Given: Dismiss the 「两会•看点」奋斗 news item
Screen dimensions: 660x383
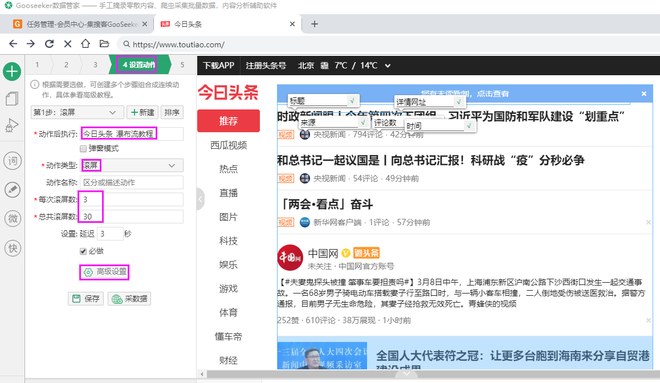Looking at the screenshot, I should click(x=648, y=222).
